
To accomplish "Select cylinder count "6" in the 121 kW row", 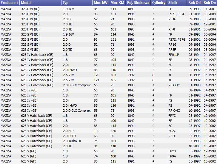I will (153, 80).
